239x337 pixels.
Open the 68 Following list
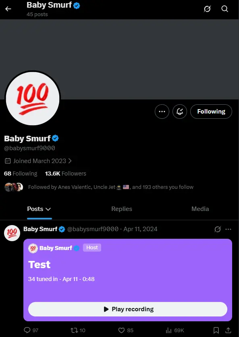(21, 174)
